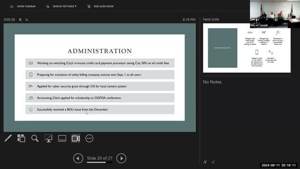Toggle black or unblack slide show
This screenshot has width=300, height=169.
(48, 138)
